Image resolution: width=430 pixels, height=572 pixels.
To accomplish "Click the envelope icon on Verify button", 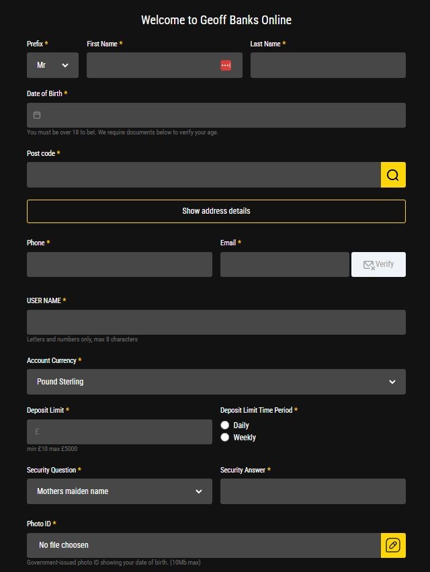I will [x=369, y=265].
